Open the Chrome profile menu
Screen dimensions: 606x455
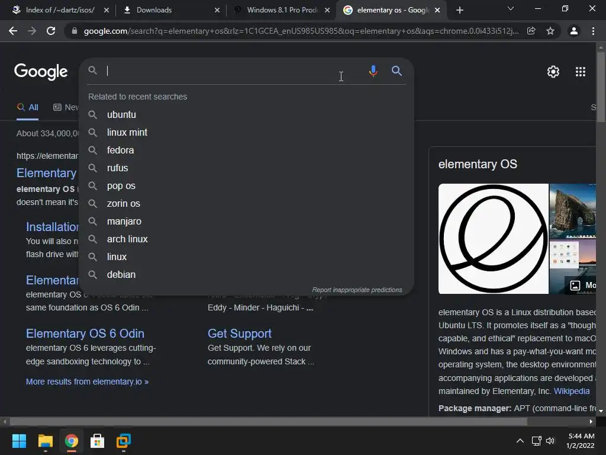coord(573,31)
